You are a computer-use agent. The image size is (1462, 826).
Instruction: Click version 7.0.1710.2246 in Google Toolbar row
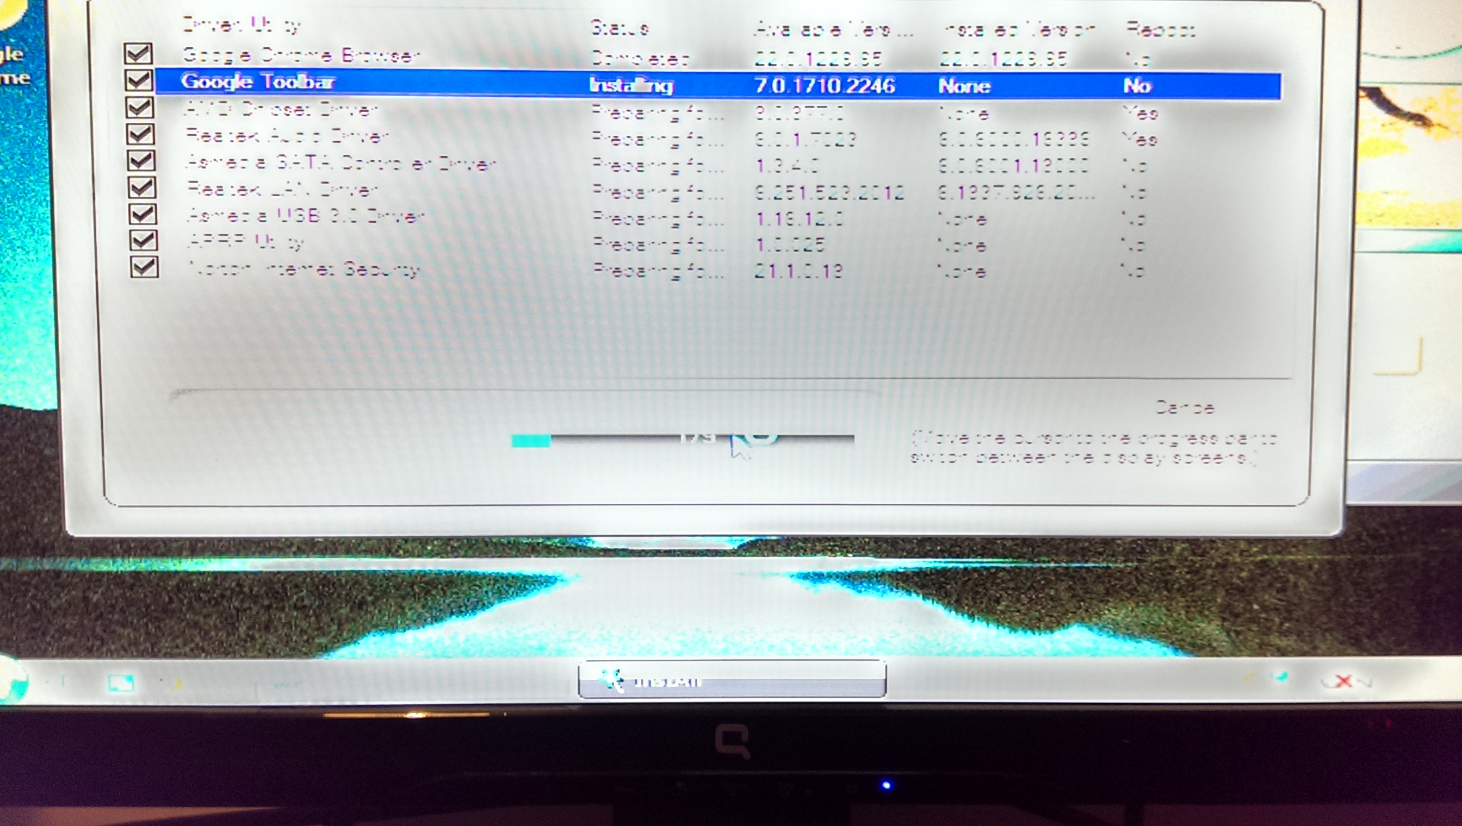(825, 86)
